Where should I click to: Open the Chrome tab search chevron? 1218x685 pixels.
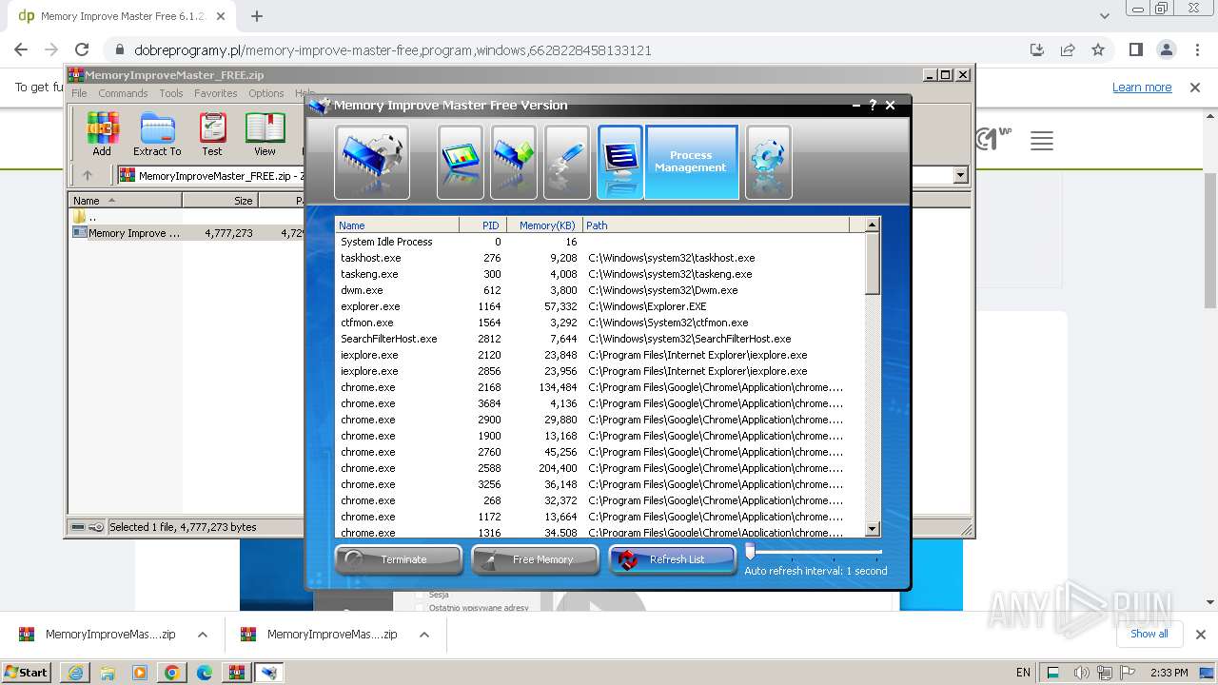1104,16
